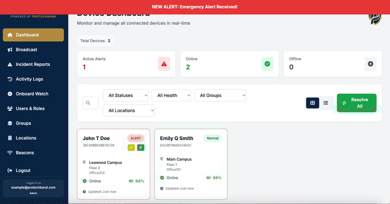
Task: Click the search magnifier icon box
Action: (90, 103)
